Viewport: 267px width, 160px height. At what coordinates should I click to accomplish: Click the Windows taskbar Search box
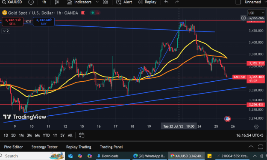point(32,156)
